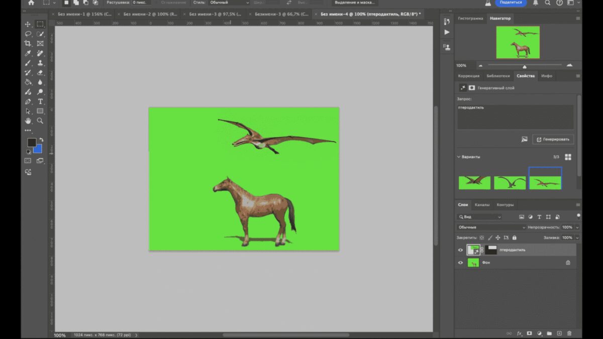Select the first pterodactyl variation thumbnail
This screenshot has width=603, height=339.
(474, 182)
